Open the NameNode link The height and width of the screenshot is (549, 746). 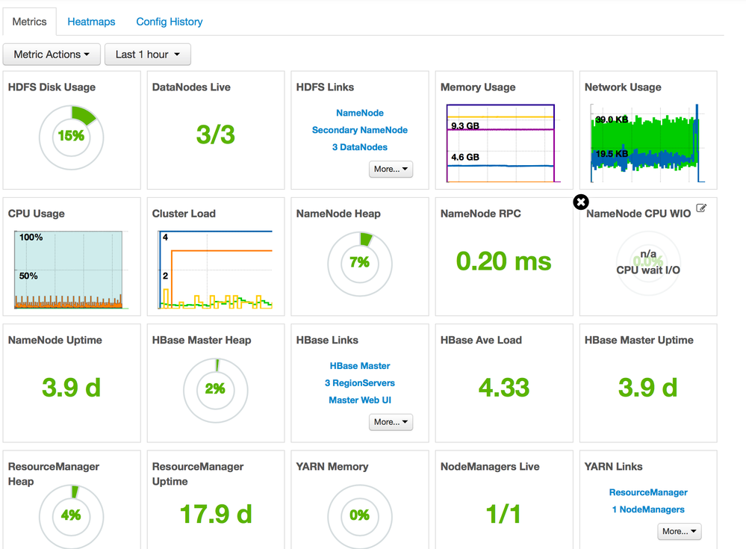[360, 113]
